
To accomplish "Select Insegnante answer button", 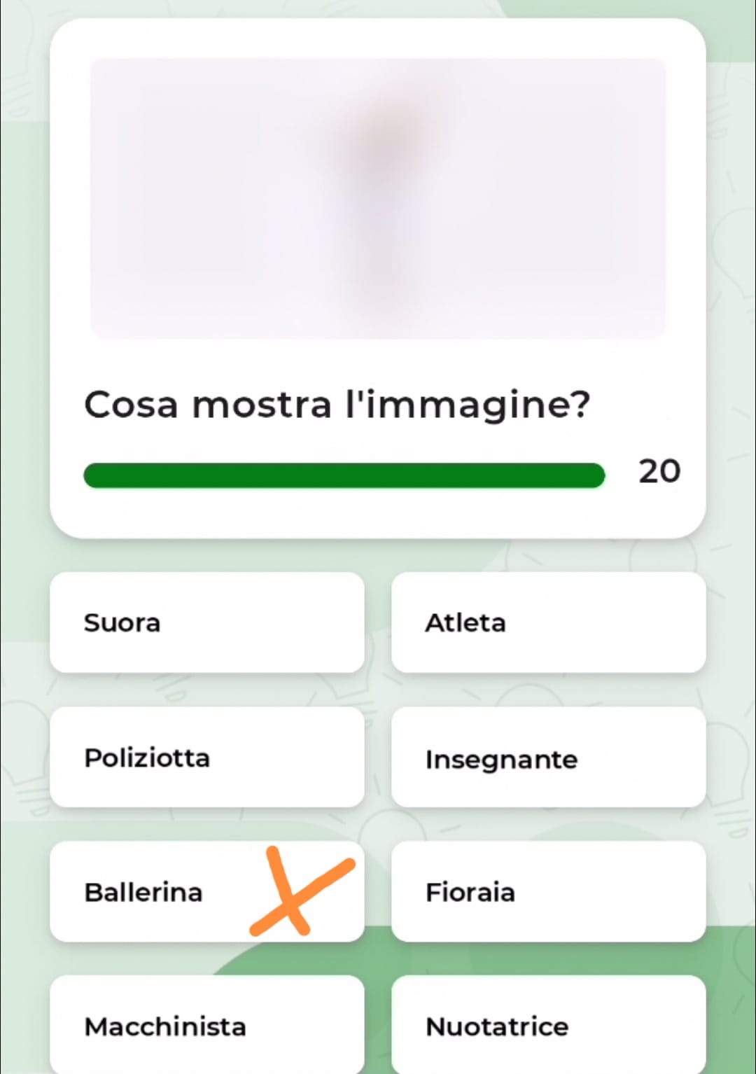I will [548, 758].
